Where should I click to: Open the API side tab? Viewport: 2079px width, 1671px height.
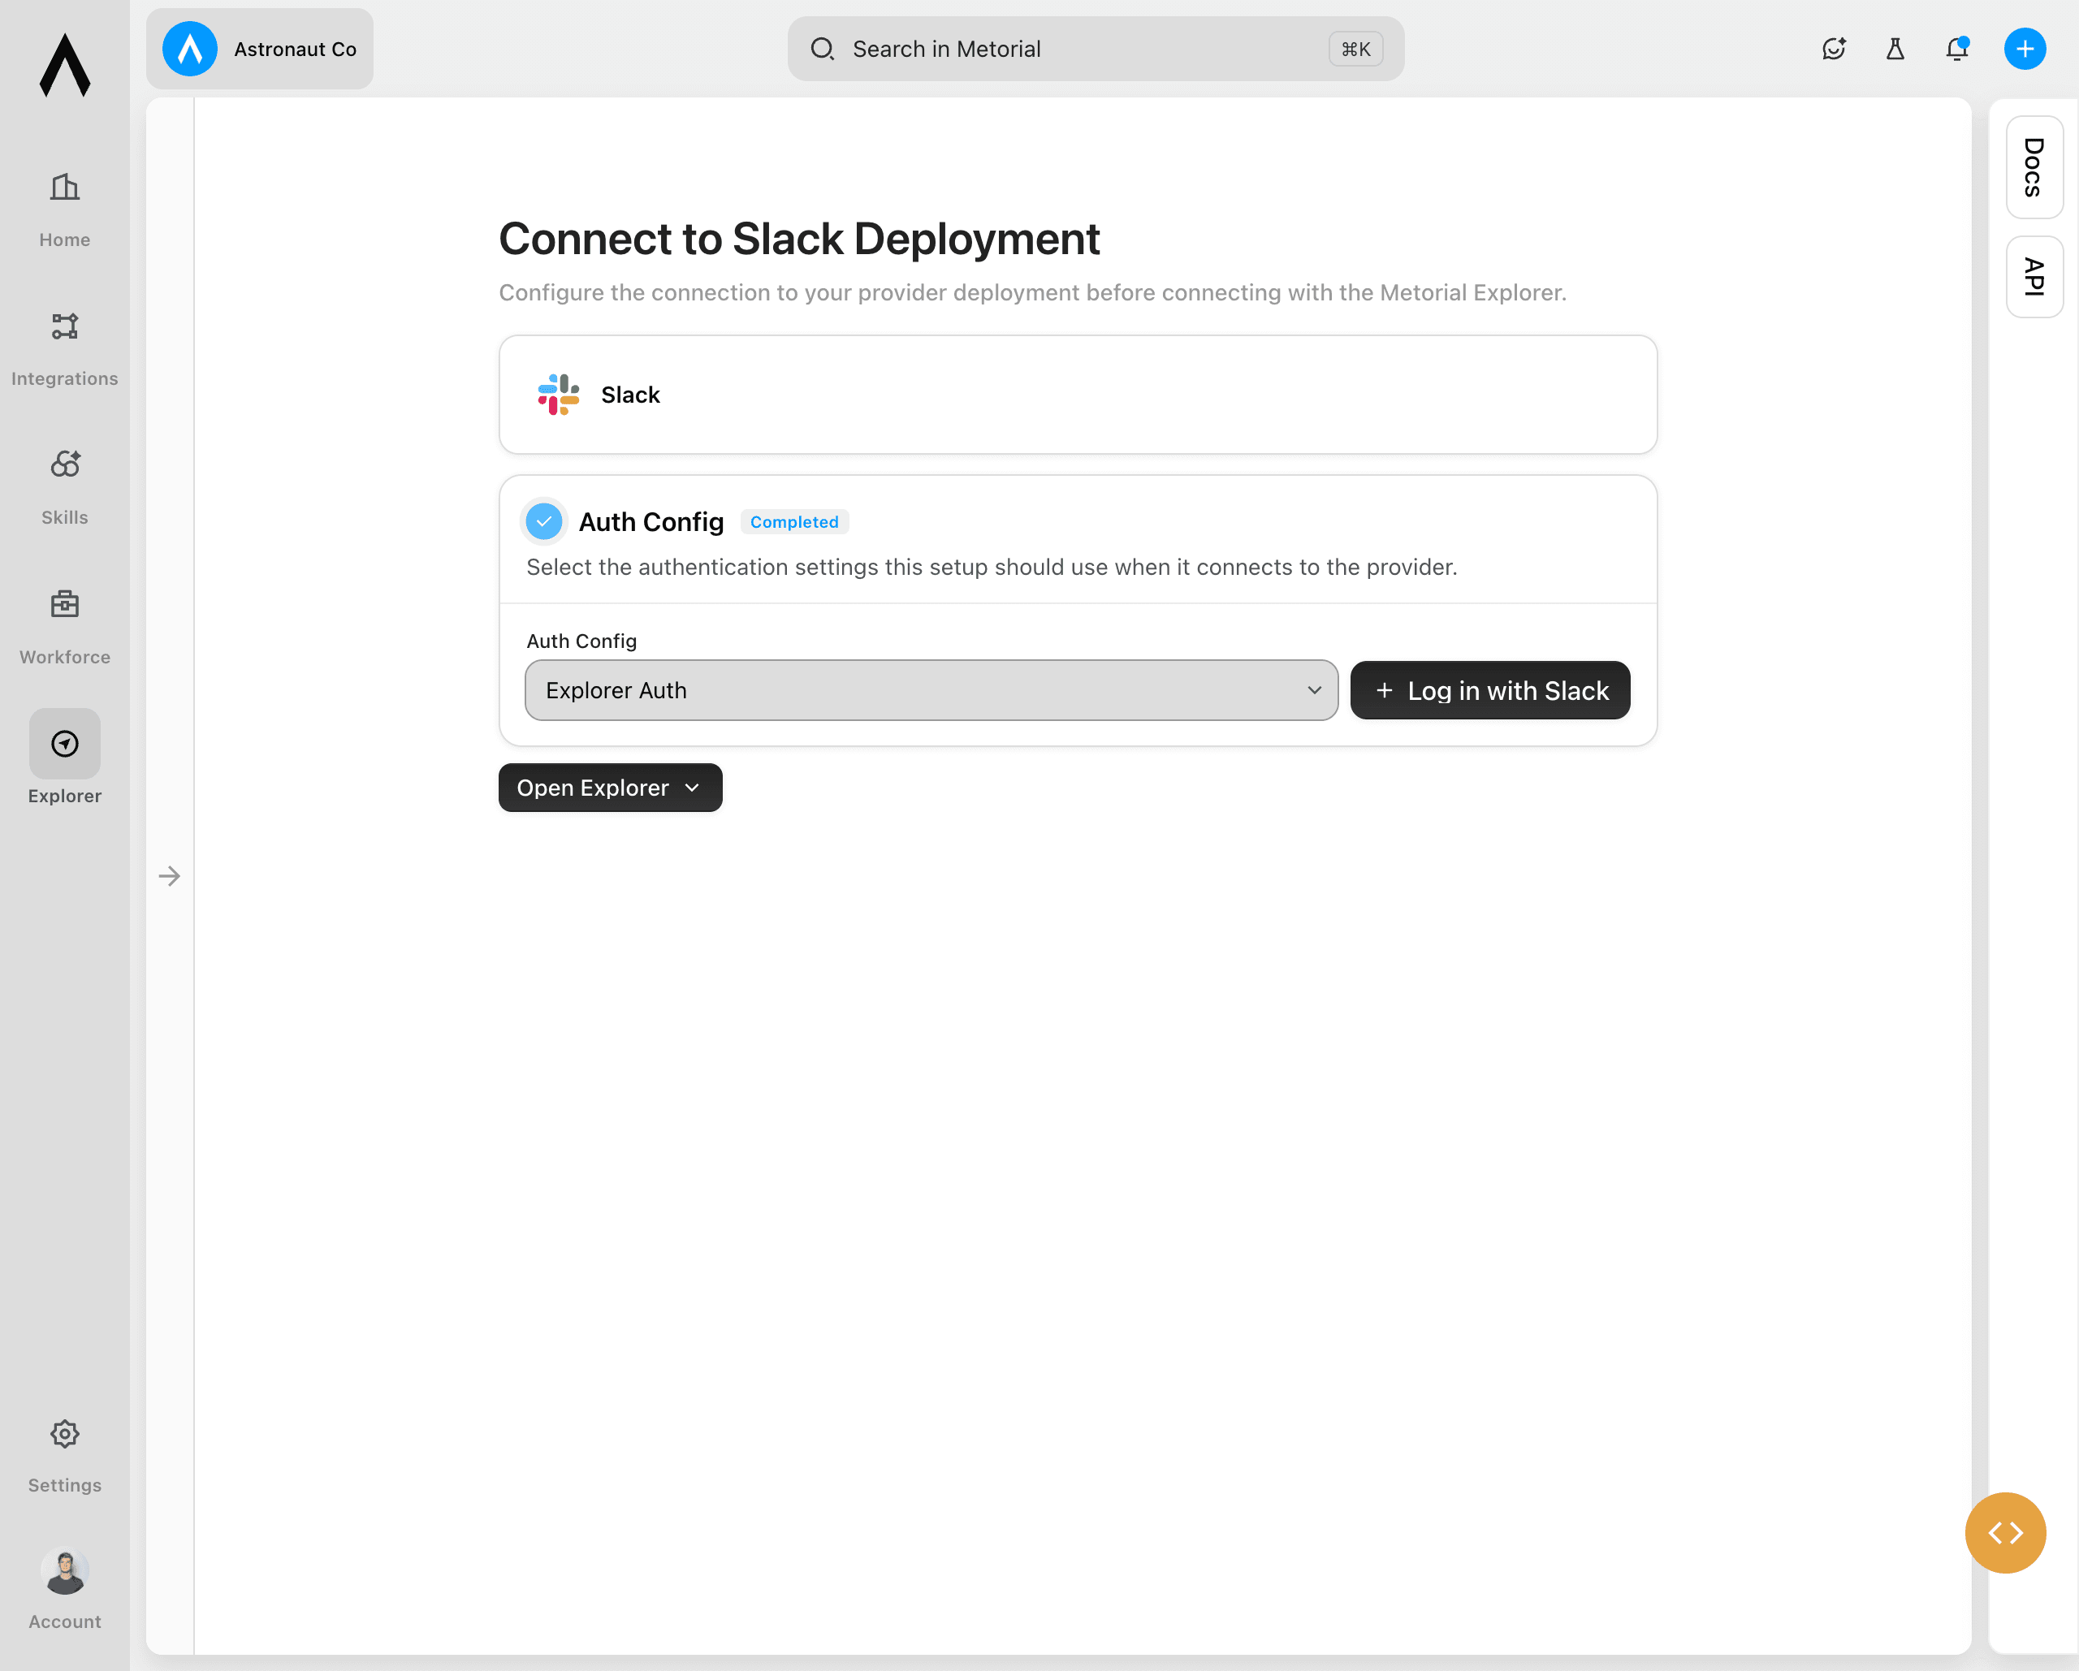2034,277
